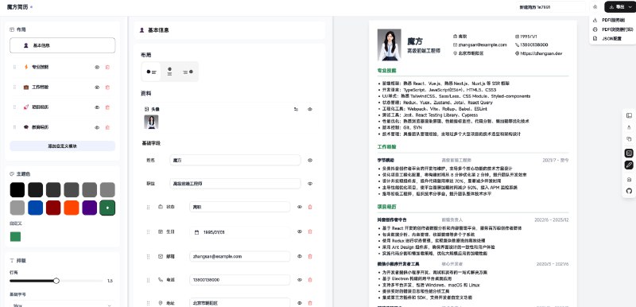Toggle the side panel icon in the floating toolbar
The image size is (636, 307).
629,153
